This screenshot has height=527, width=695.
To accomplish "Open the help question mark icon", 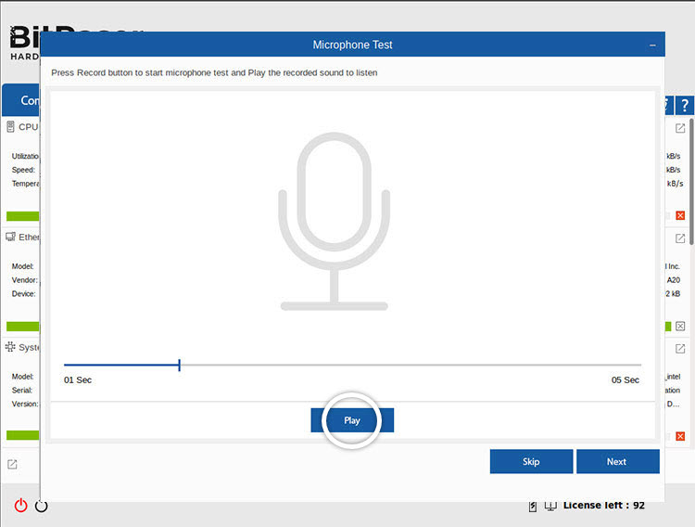I will [x=685, y=106].
